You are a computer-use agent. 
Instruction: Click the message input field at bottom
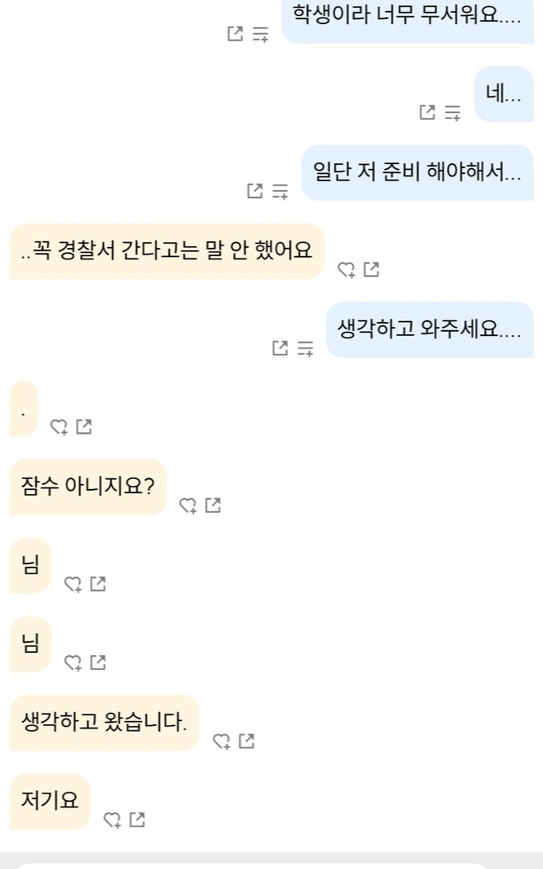[253, 864]
